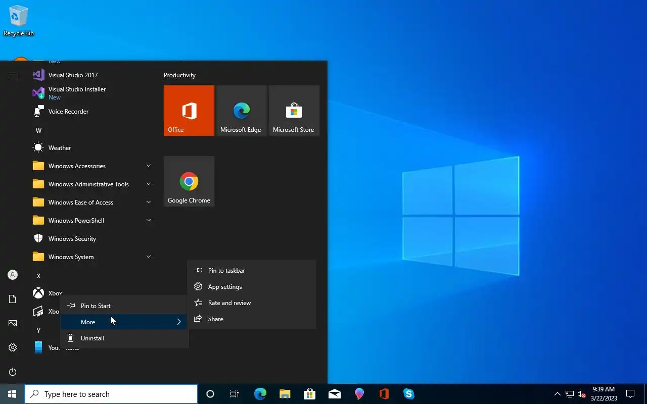
Task: Select App settings in submenu
Action: (x=252, y=286)
